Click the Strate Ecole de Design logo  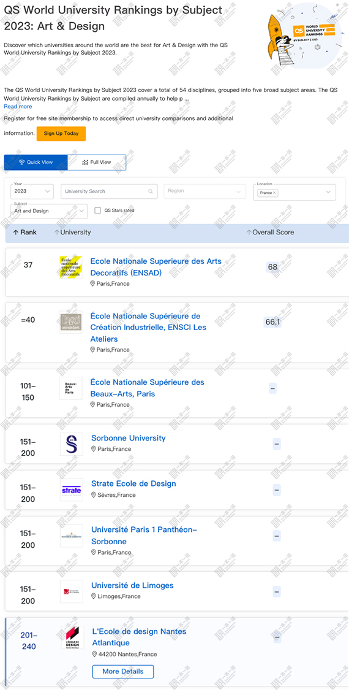[72, 490]
